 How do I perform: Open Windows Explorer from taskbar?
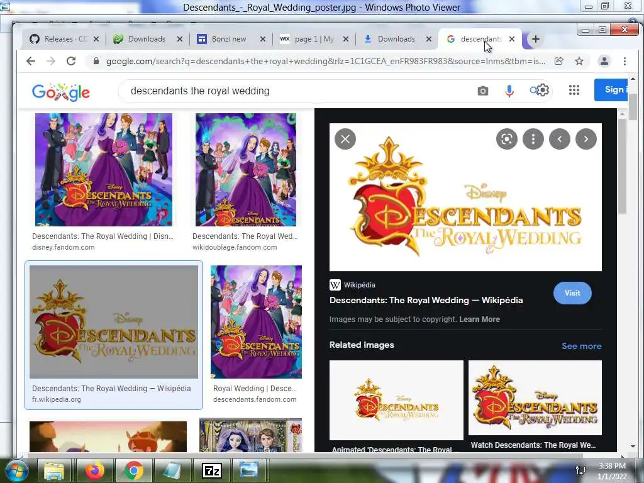tap(54, 470)
